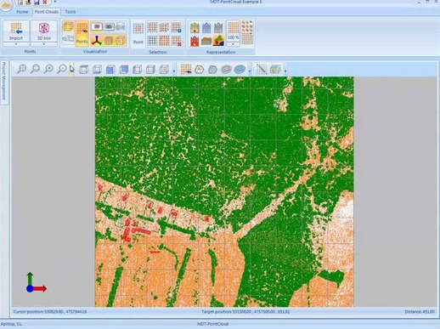Click the colored terrain representation icon
Viewport: 440px width, 329px height.
click(218, 41)
